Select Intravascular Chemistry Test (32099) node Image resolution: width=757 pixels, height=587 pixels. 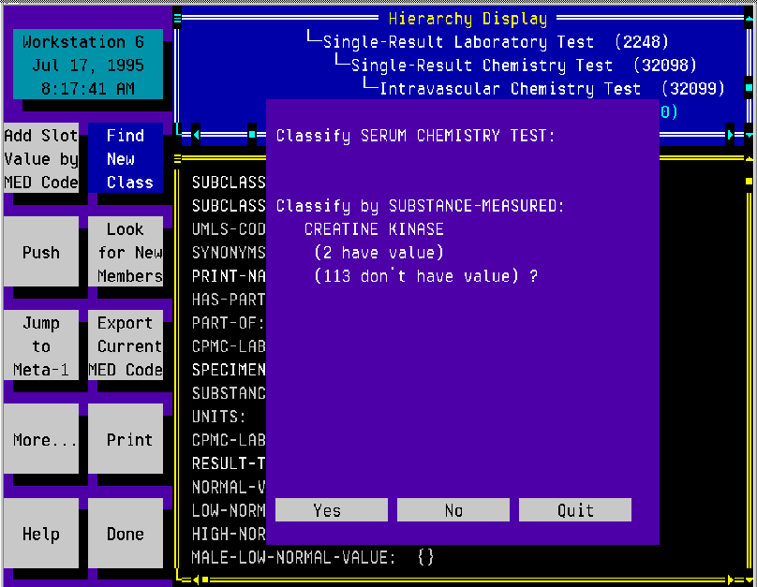[552, 89]
